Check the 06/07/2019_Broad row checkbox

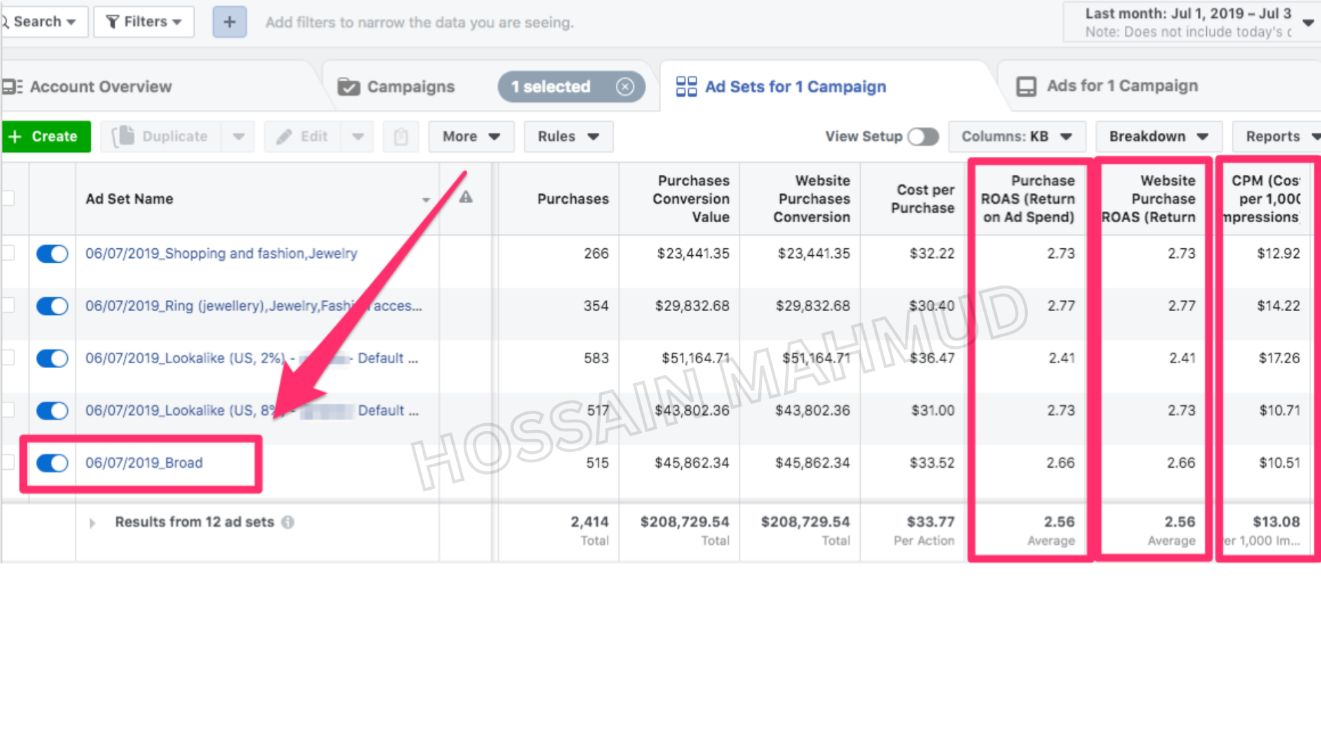[x=8, y=462]
